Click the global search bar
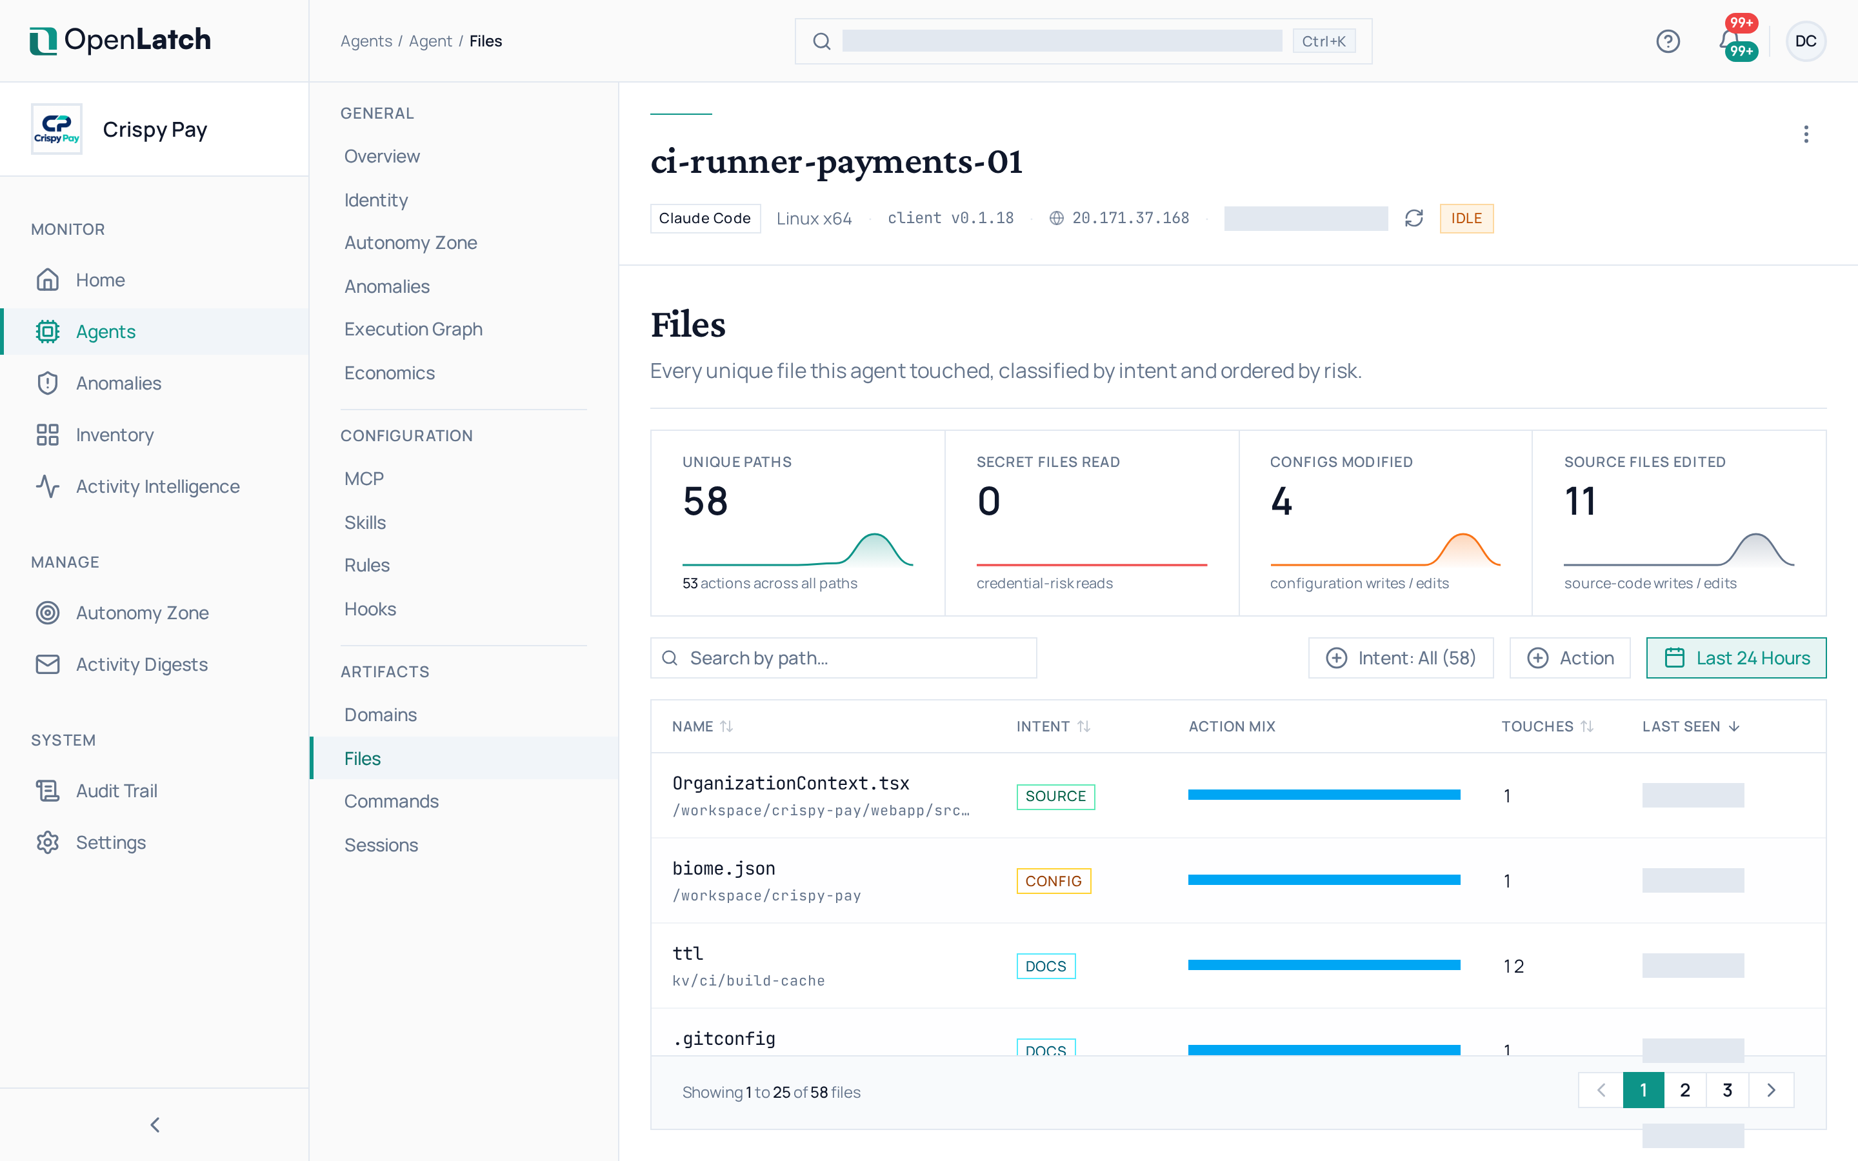The image size is (1858, 1161). click(x=1083, y=41)
